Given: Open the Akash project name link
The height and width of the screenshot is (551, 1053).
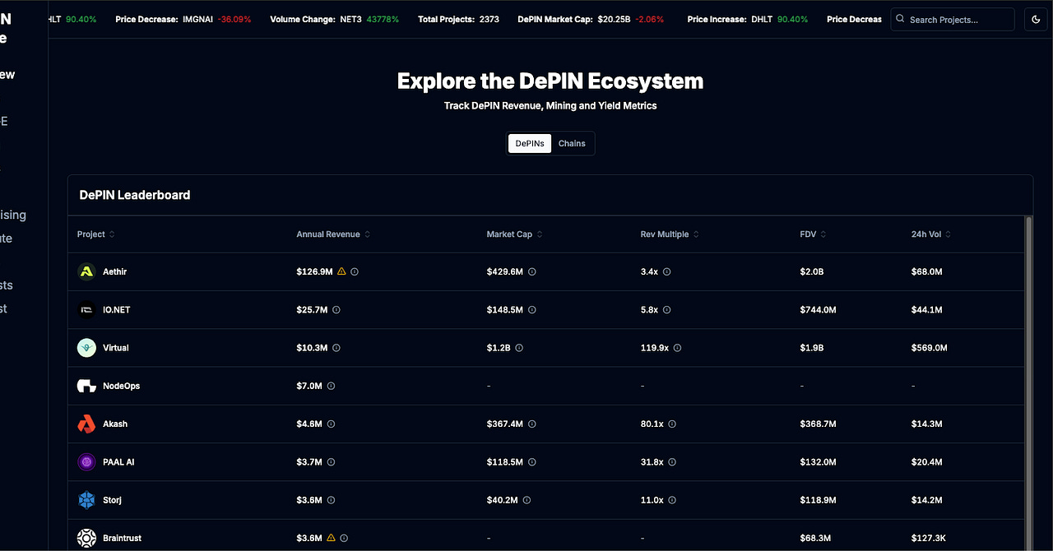Looking at the screenshot, I should tap(115, 424).
